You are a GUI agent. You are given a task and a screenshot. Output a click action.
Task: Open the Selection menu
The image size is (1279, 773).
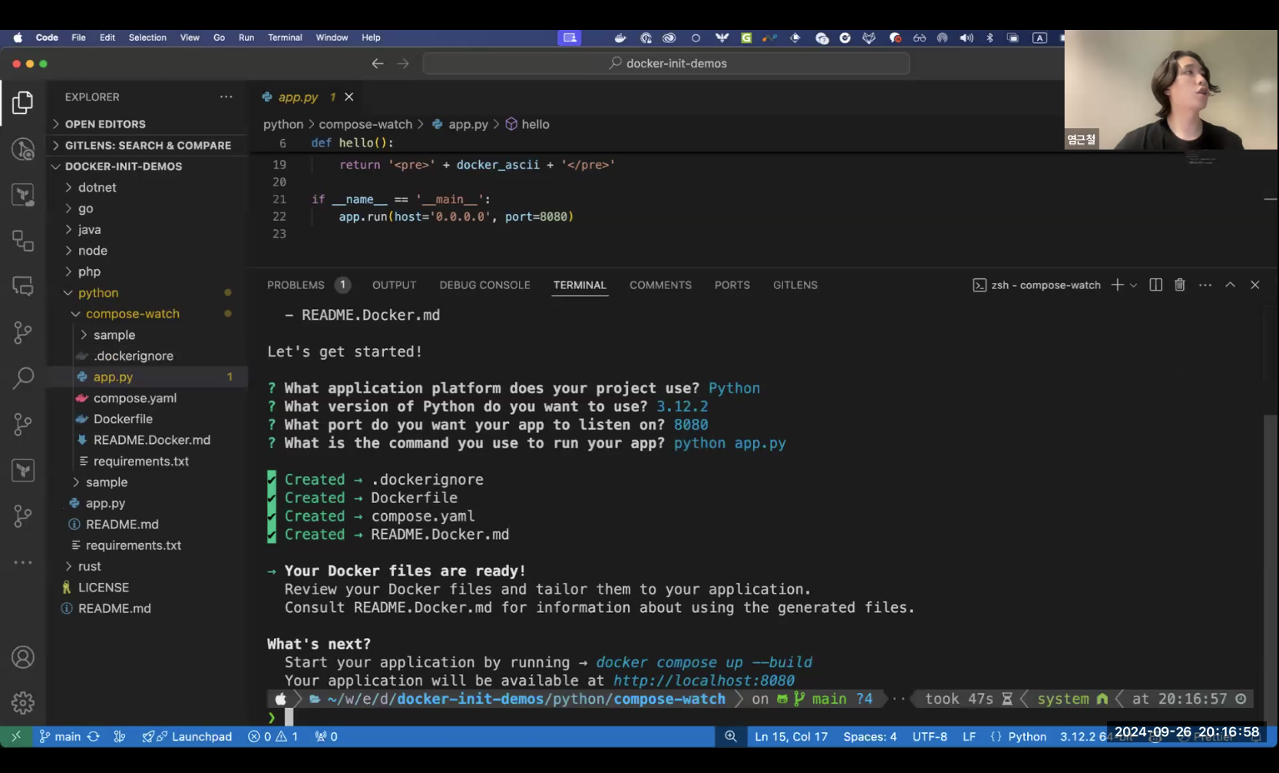click(x=147, y=38)
